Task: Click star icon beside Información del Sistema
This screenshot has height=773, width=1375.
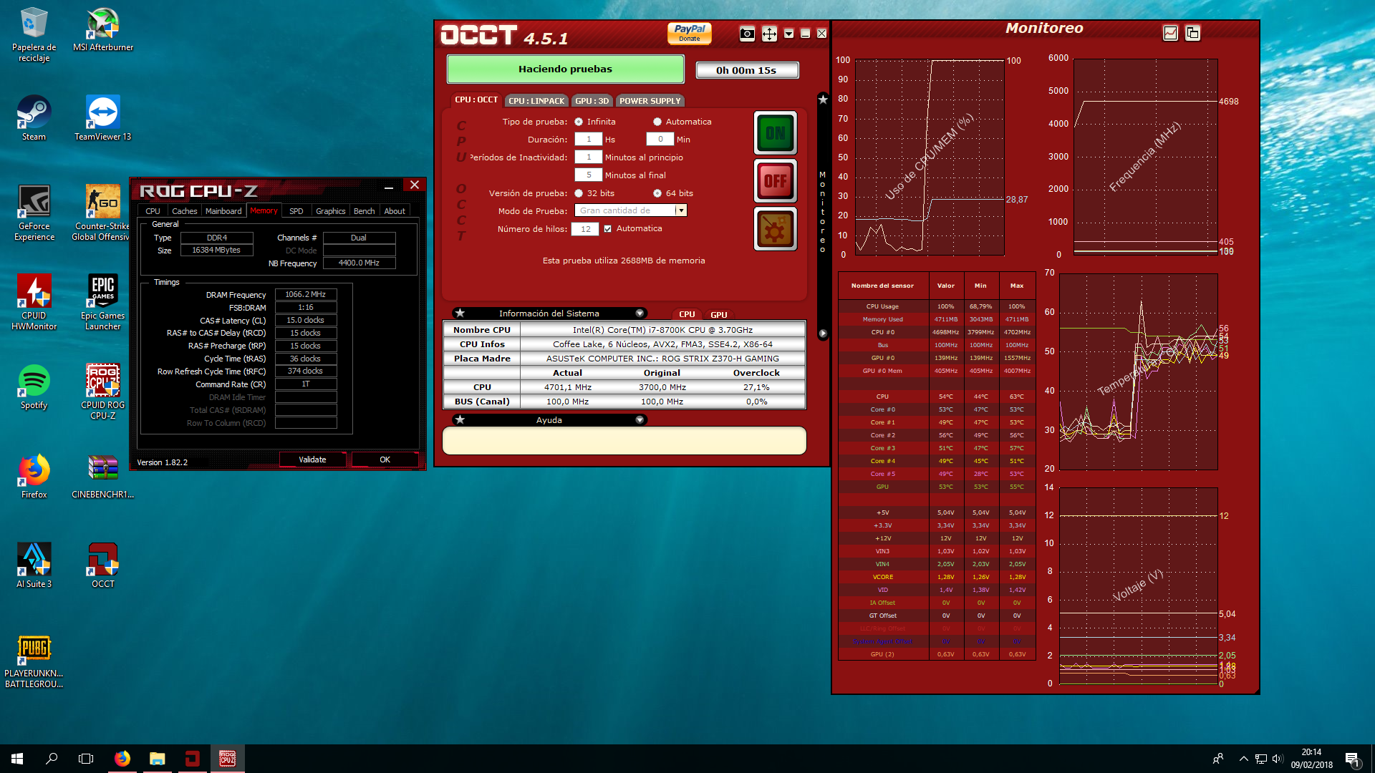Action: tap(460, 313)
